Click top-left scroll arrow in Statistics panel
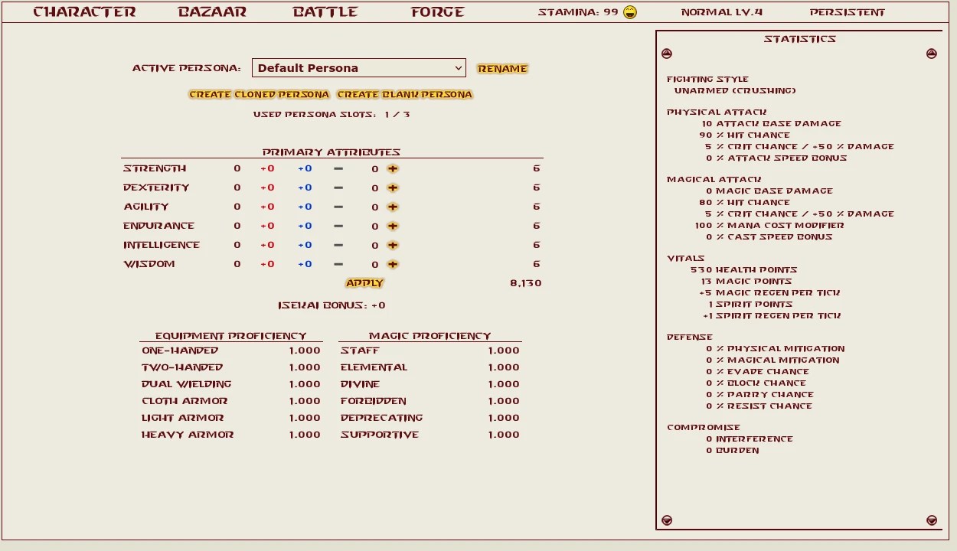The width and height of the screenshot is (957, 551). click(667, 54)
